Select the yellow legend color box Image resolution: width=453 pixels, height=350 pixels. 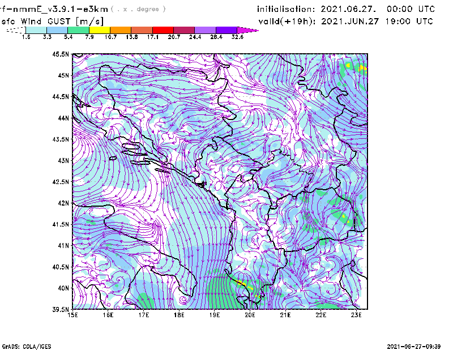(x=100, y=30)
